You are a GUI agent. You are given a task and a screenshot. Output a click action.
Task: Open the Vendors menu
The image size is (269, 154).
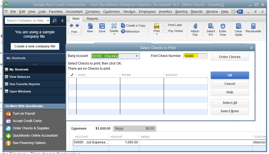coord(129,12)
